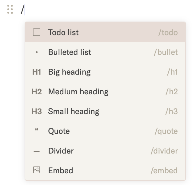Select the Small heading entry
Screen dimensions: 192x185
pyautogui.click(x=74, y=111)
